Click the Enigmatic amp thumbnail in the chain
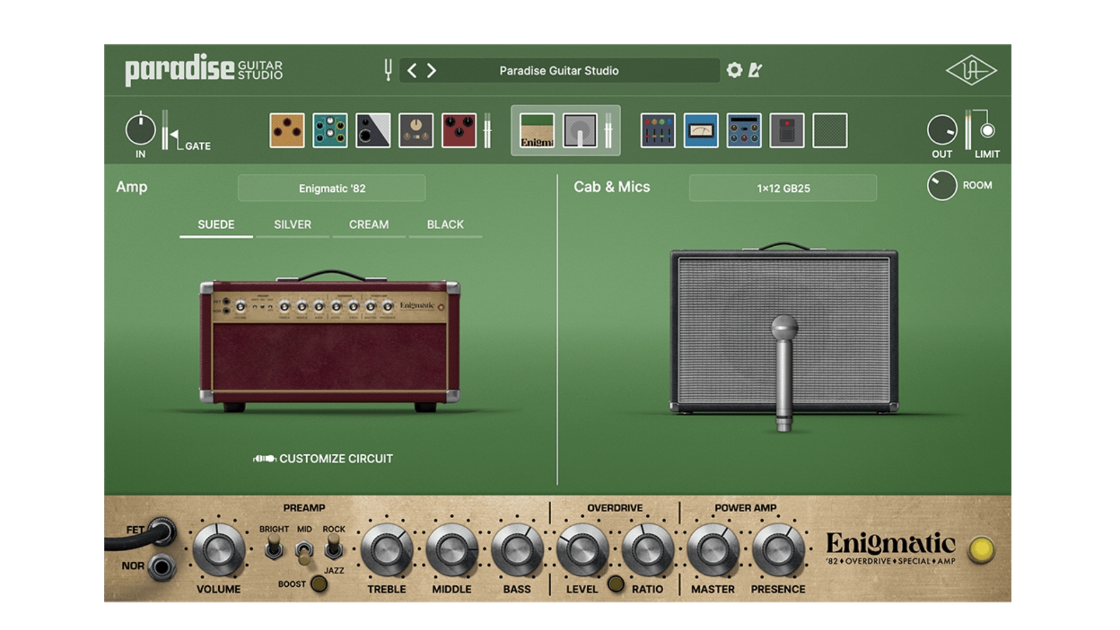 (x=535, y=129)
